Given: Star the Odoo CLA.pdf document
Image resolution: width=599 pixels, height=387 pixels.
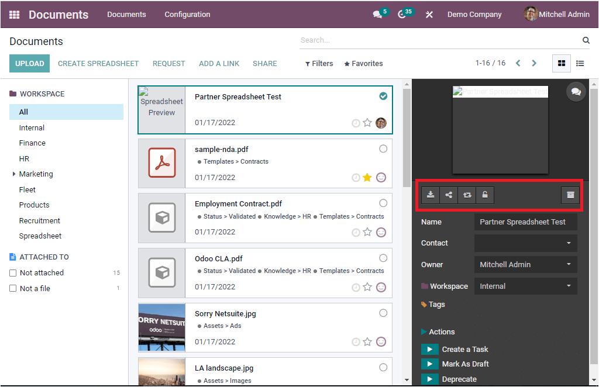Looking at the screenshot, I should pyautogui.click(x=367, y=287).
